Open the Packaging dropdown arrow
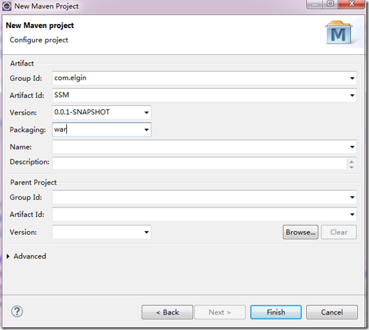 (146, 130)
